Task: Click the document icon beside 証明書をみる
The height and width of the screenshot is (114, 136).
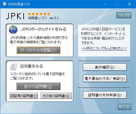Action: 14,66
